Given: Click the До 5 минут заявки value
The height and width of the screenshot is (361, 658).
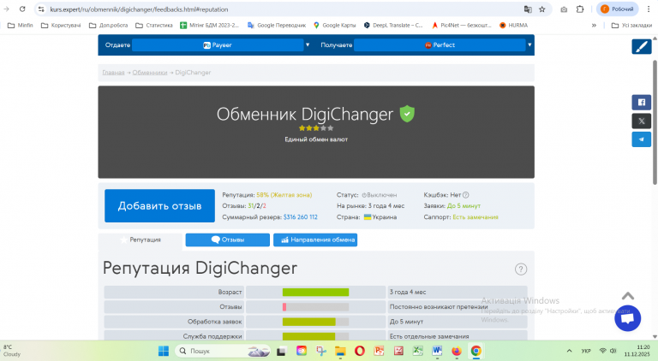Looking at the screenshot, I should [x=464, y=205].
